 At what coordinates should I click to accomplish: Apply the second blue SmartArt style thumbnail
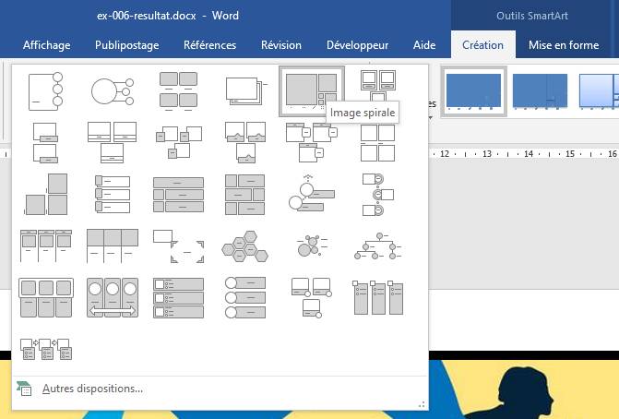click(x=540, y=91)
